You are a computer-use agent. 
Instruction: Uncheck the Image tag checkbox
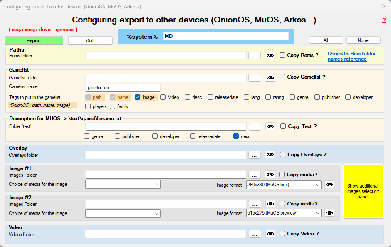point(138,97)
